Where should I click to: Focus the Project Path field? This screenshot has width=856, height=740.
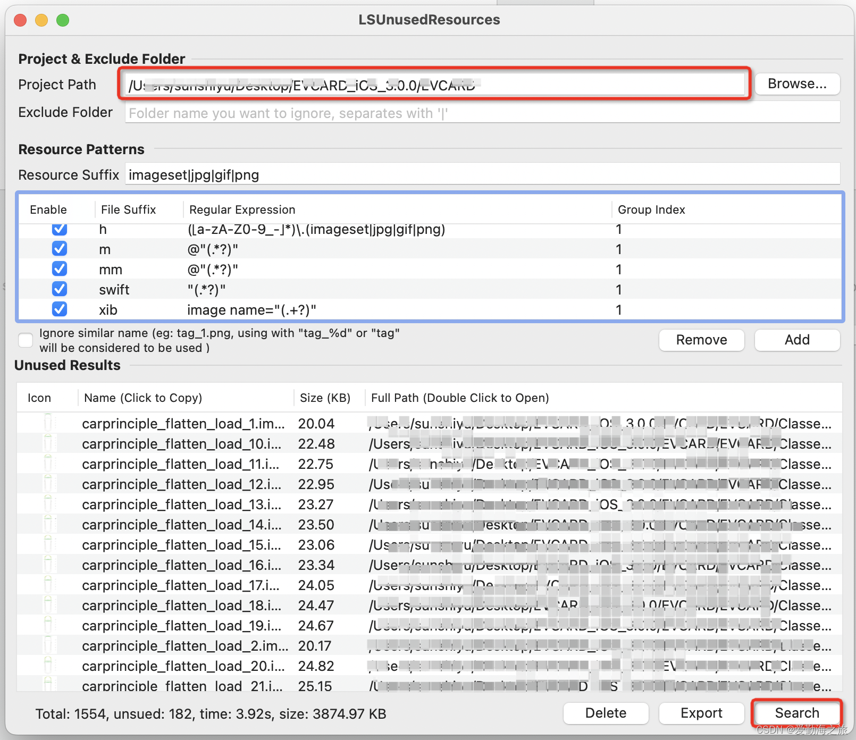[x=435, y=84]
